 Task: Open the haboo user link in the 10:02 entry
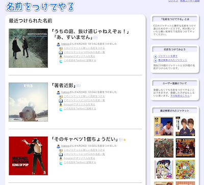coord(65,146)
